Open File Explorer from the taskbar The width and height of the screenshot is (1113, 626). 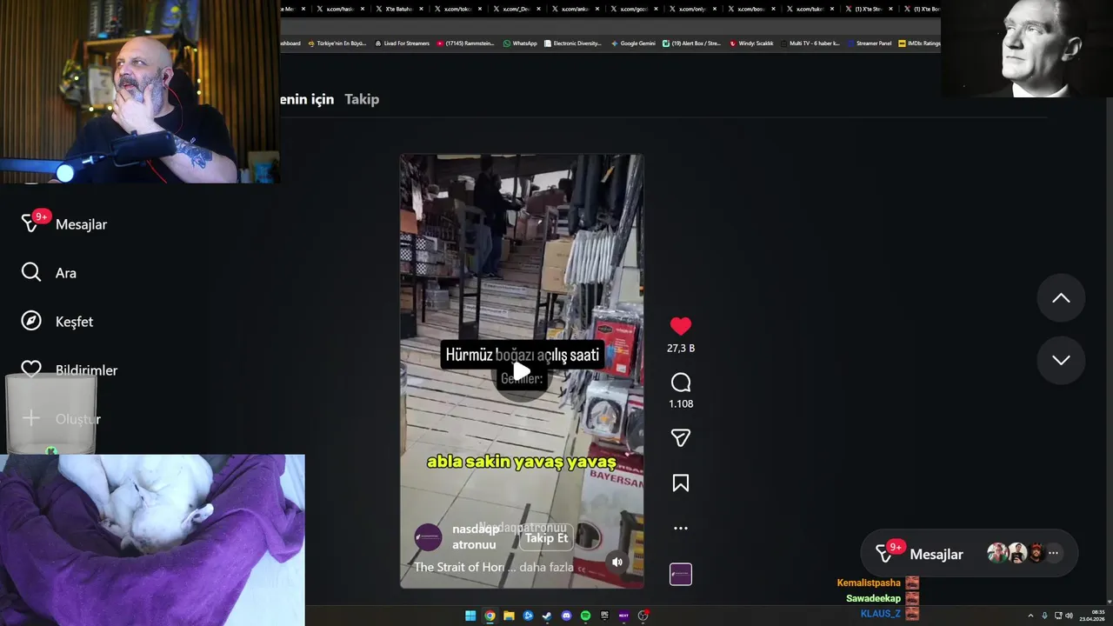(509, 616)
